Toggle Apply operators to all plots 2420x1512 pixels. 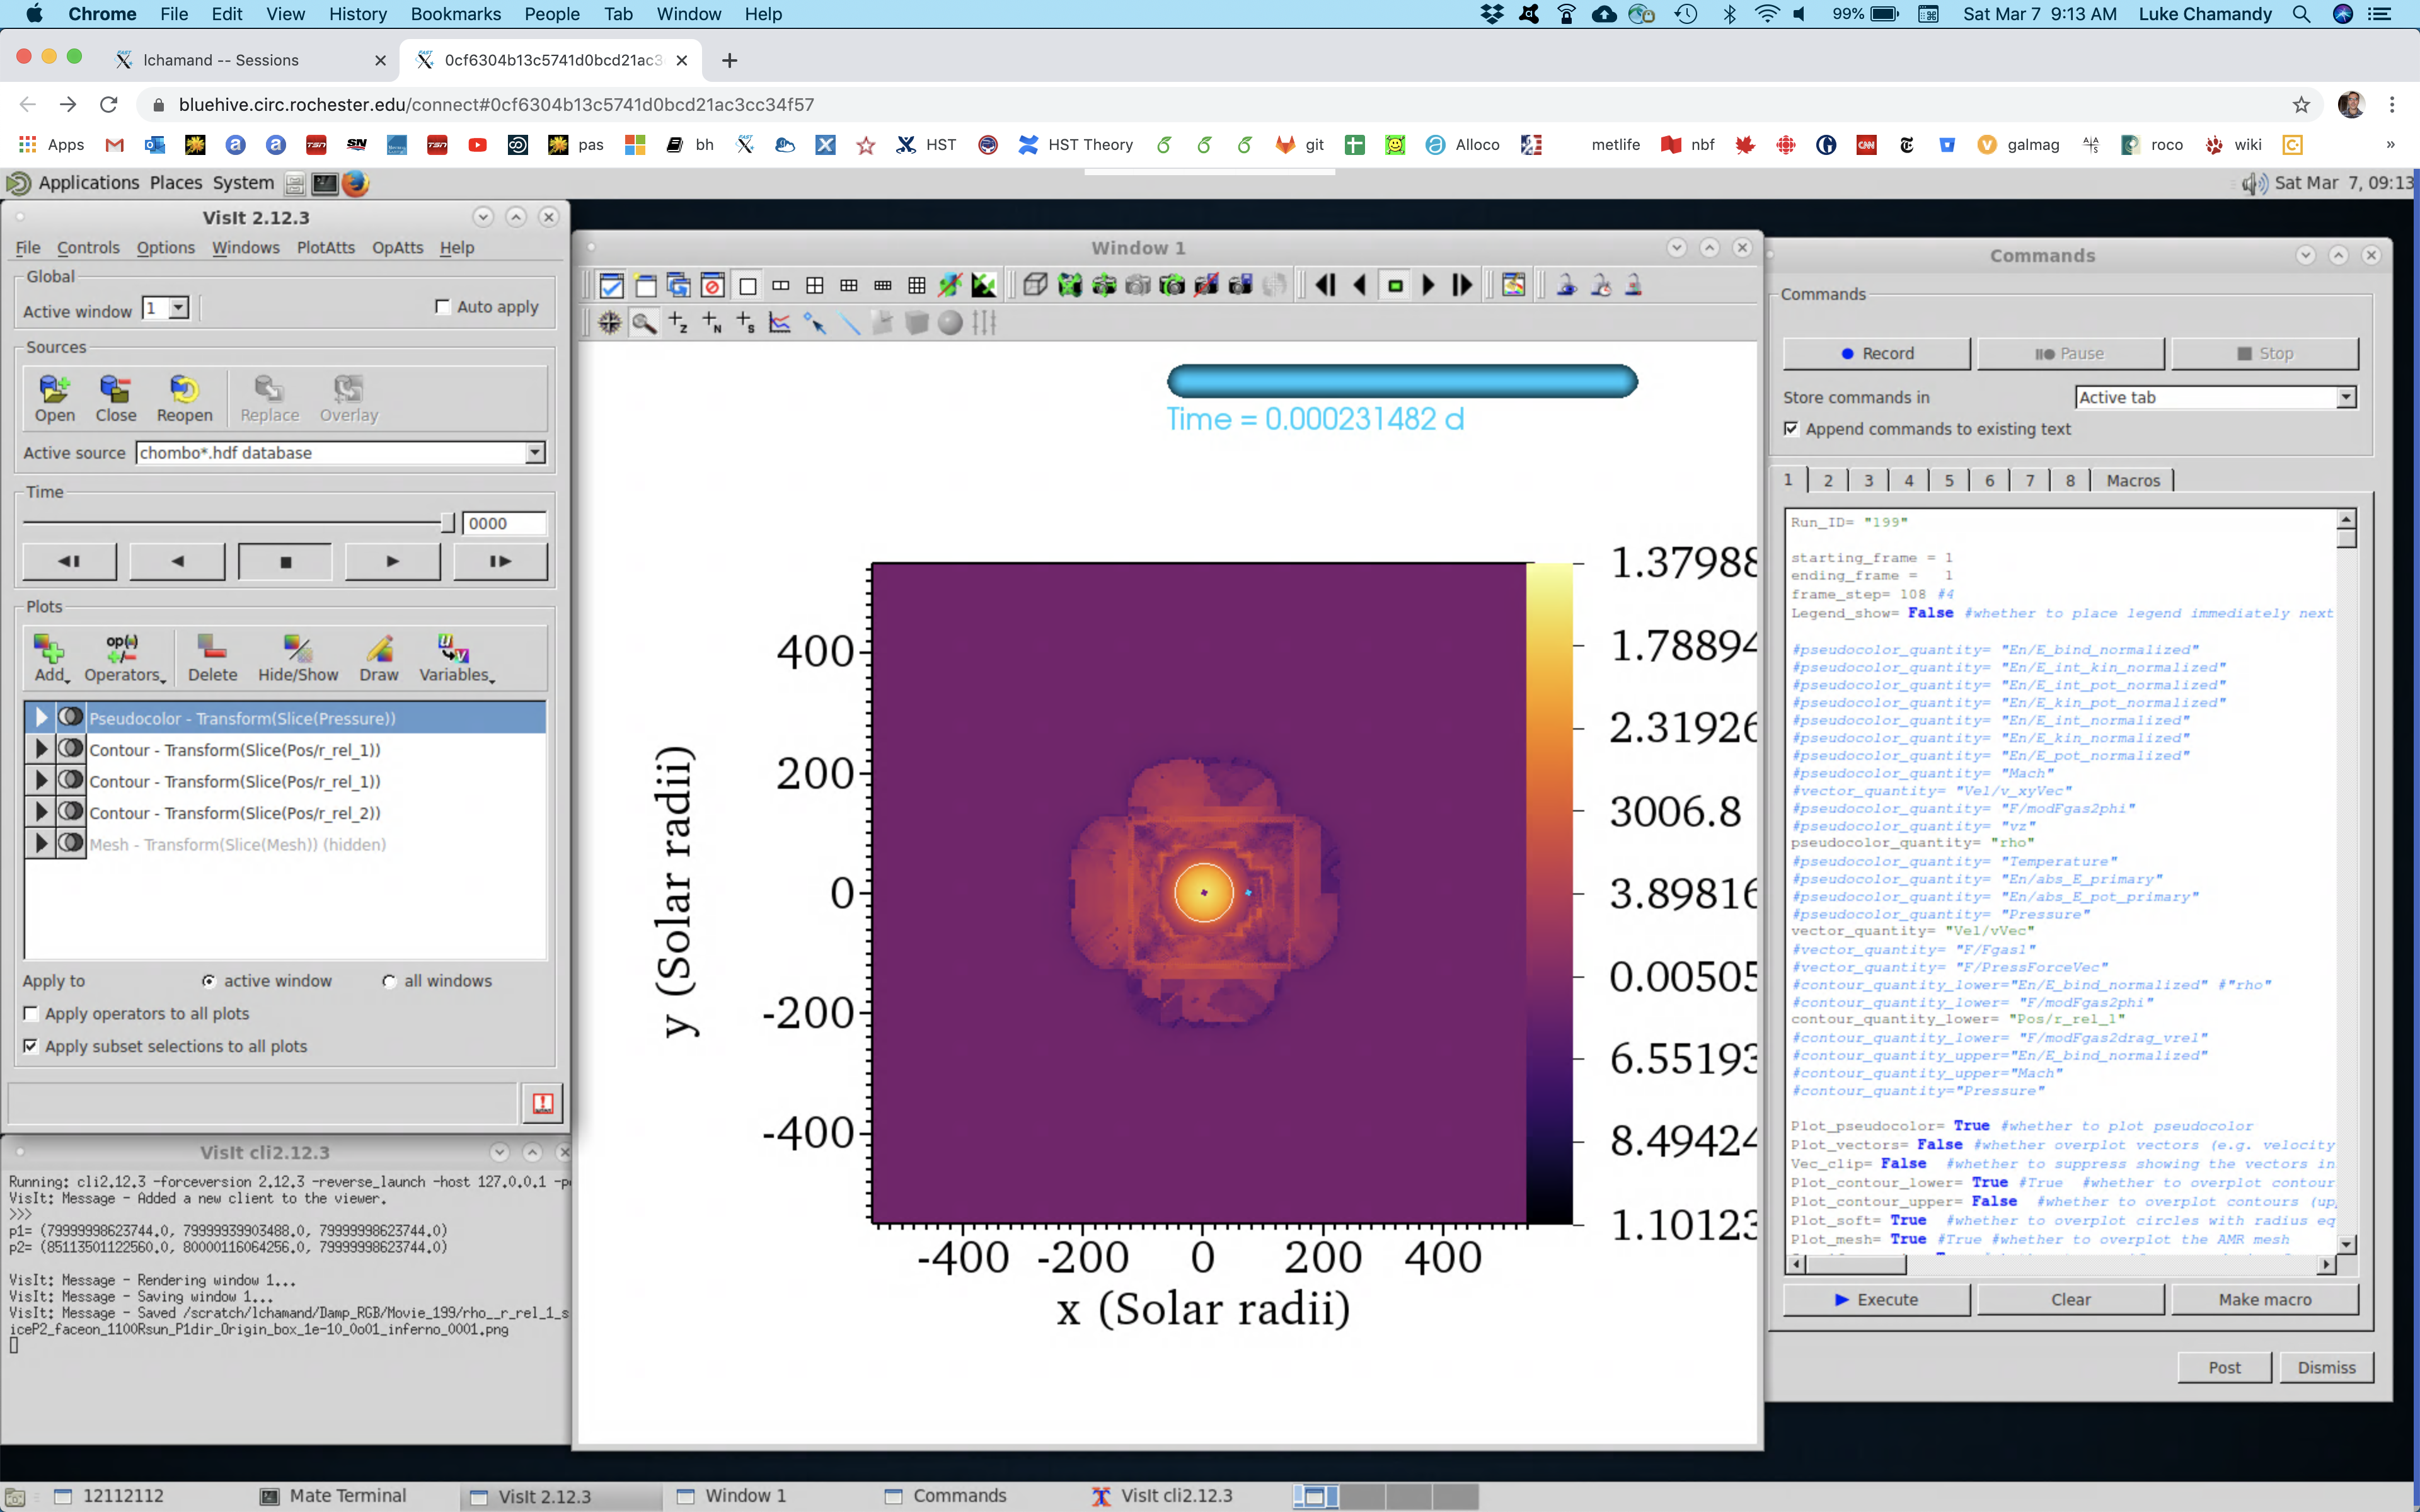point(31,1013)
